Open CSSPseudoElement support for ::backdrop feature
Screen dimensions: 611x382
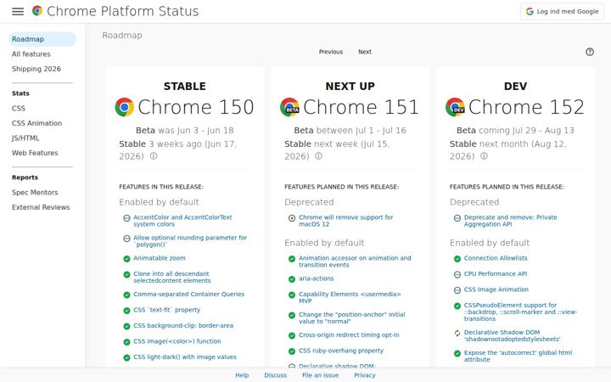coord(520,312)
